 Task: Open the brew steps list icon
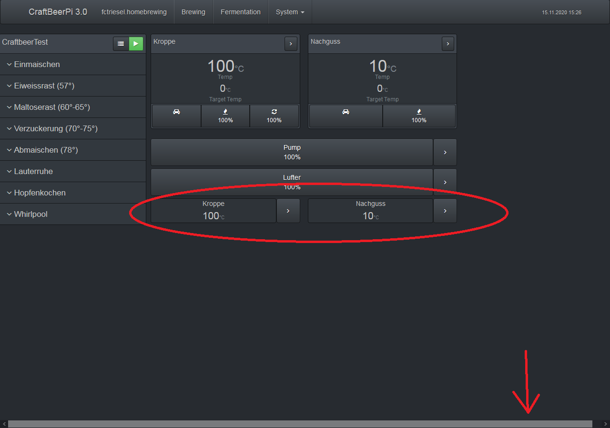(121, 44)
